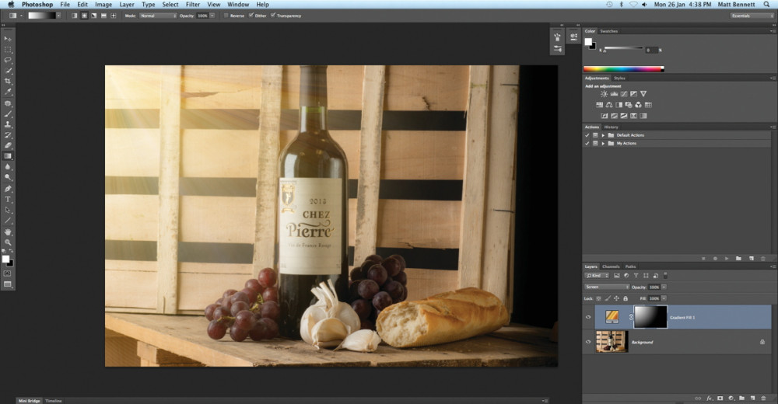Click the Gradient Fill 1 mask thumbnail

click(650, 317)
